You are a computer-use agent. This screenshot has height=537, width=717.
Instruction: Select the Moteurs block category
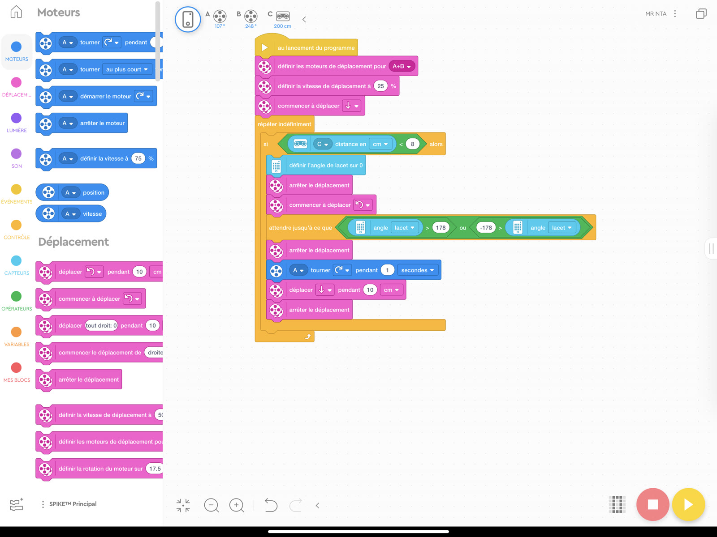tap(17, 51)
